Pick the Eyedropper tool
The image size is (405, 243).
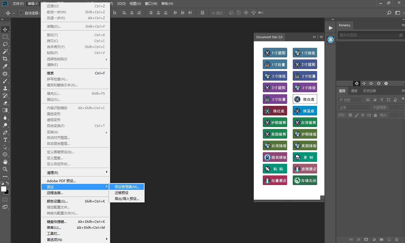(x=5, y=66)
